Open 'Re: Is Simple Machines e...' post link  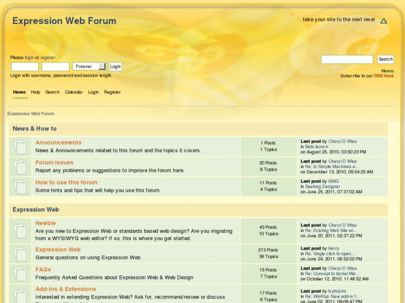(332, 167)
